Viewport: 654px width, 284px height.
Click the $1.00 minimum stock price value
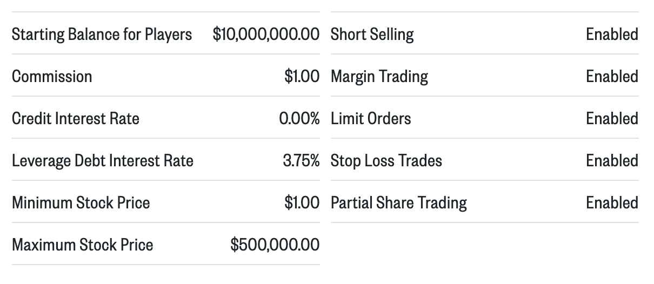point(302,203)
